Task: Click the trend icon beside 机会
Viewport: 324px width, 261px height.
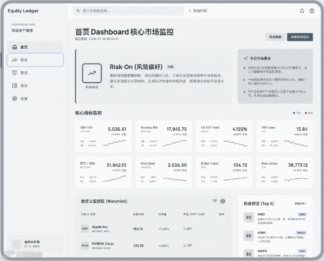Action: point(14,60)
